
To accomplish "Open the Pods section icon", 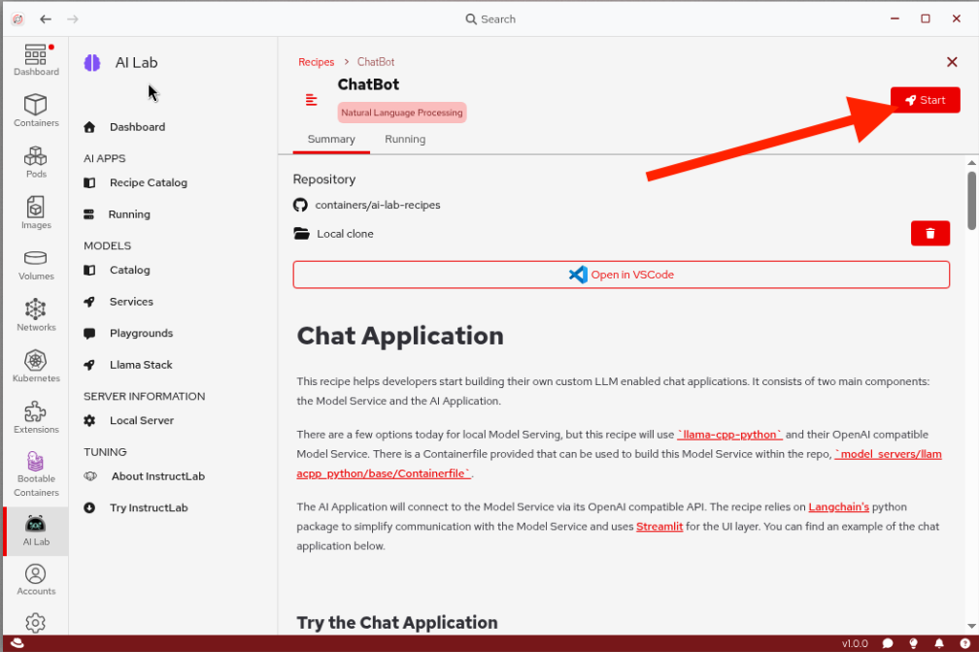I will 35,162.
